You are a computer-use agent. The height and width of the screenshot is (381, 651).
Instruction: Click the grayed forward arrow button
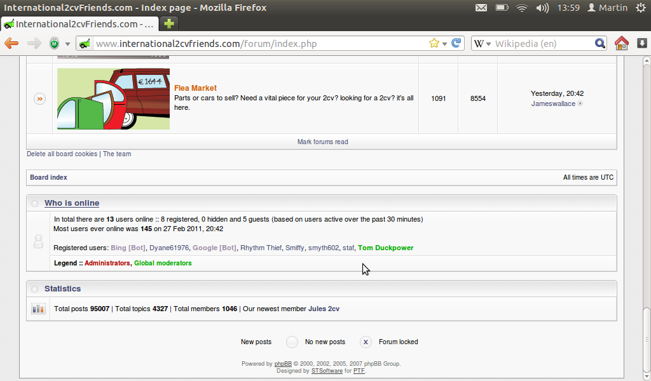point(34,43)
